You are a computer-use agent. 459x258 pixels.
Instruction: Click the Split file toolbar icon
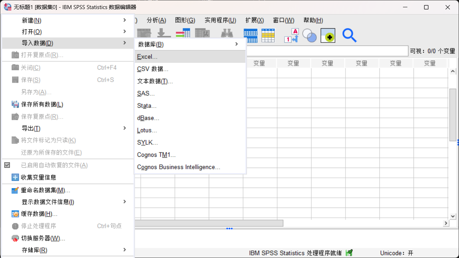click(x=251, y=35)
